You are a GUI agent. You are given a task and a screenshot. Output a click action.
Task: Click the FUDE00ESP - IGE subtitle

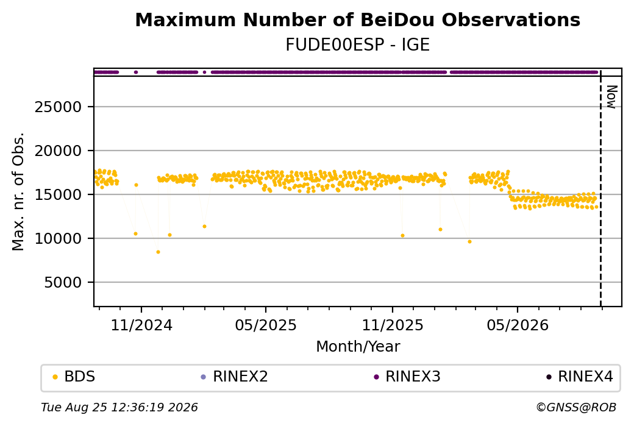357,45
